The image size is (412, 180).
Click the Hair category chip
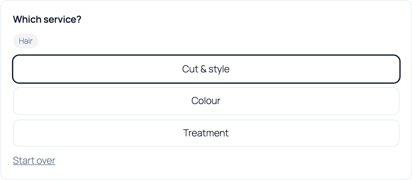[26, 41]
